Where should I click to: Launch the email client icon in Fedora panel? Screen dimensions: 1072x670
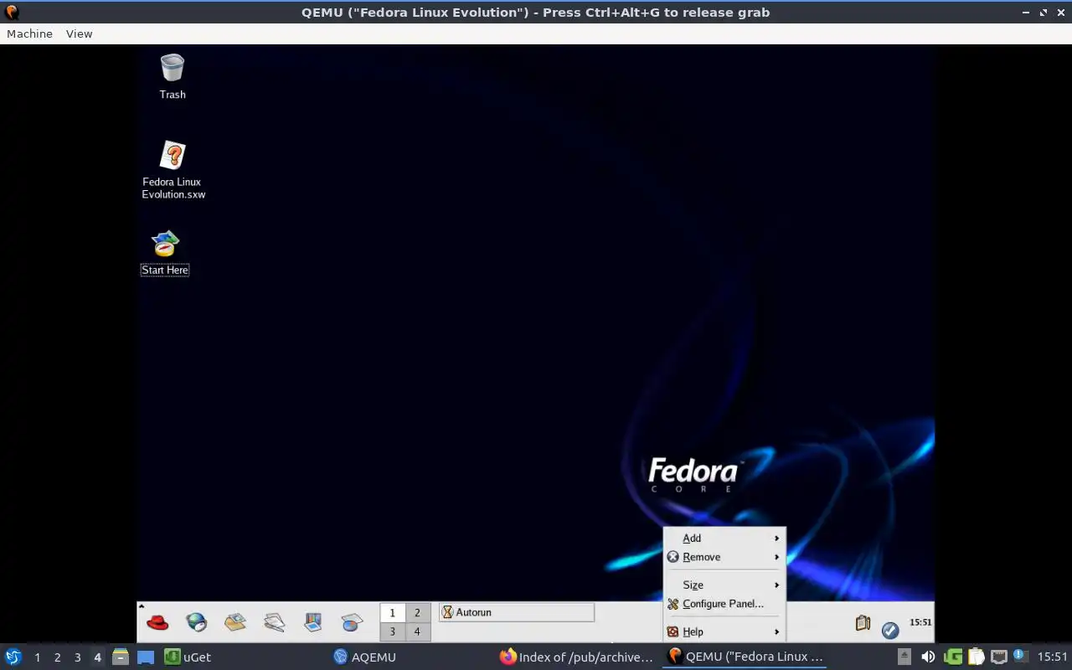coord(235,622)
